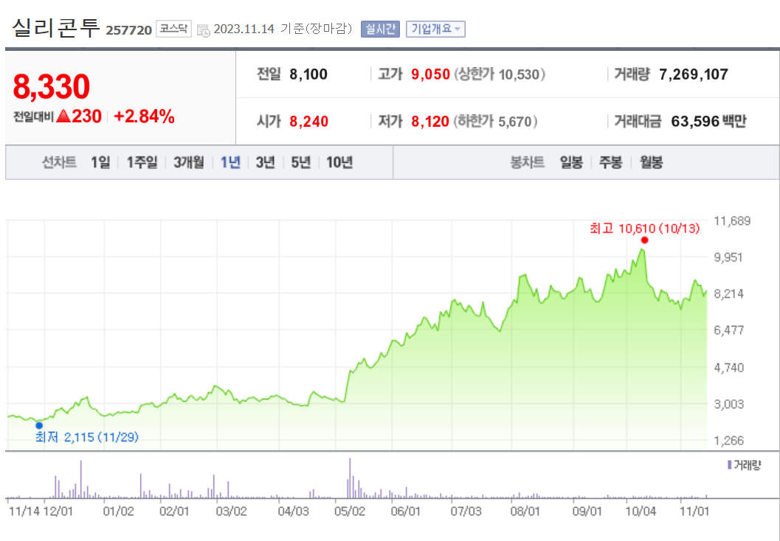Click the 시가 8,240 value

point(309,122)
